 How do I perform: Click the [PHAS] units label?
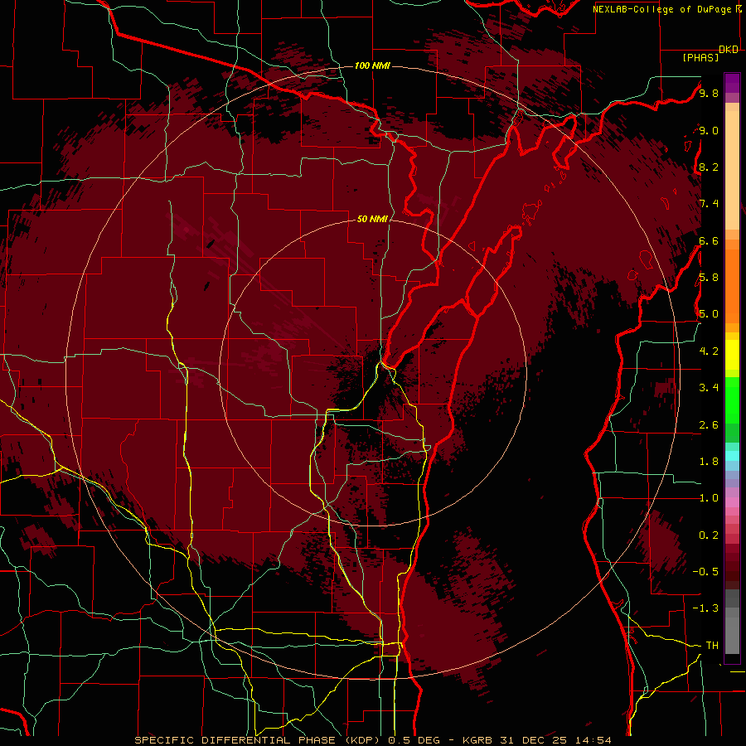click(700, 57)
